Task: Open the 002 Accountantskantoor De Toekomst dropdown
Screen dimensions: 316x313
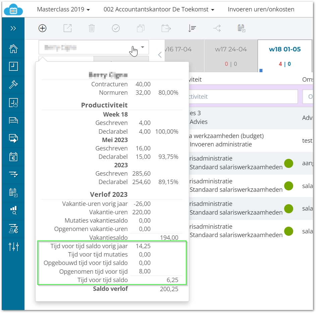Action: (x=159, y=9)
